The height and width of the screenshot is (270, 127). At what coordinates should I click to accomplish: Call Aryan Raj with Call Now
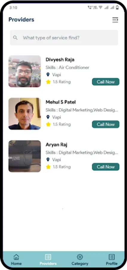coord(106,167)
